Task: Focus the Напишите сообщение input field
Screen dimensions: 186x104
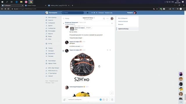Action: (x=83, y=100)
